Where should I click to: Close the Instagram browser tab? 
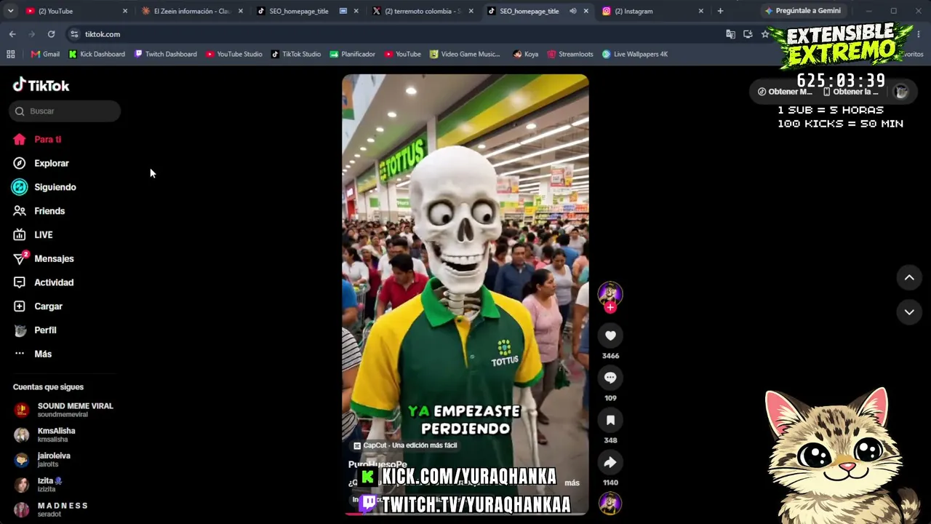(x=701, y=11)
